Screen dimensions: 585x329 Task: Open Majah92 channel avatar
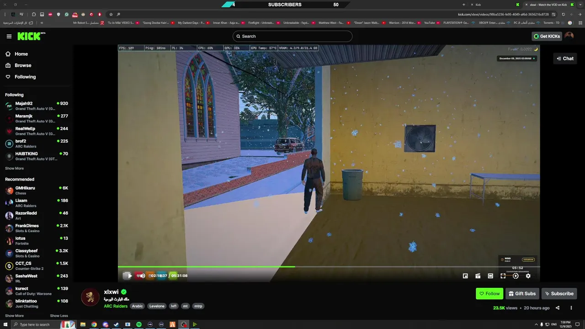click(x=9, y=106)
